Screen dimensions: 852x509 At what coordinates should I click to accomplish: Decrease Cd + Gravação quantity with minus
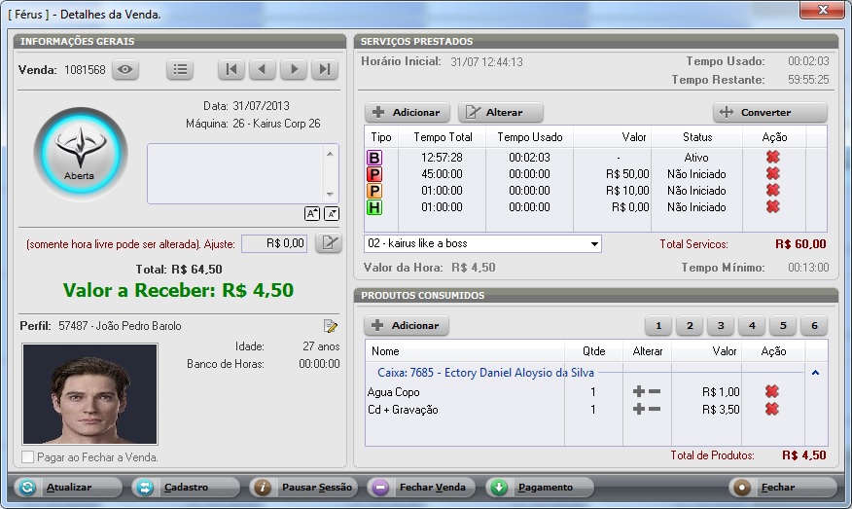coord(655,409)
